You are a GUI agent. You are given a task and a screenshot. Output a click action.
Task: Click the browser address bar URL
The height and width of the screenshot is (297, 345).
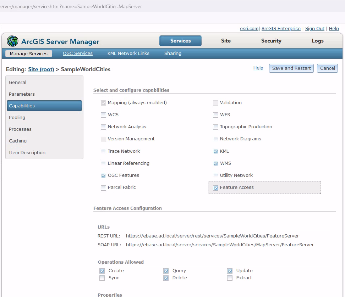tap(71, 7)
